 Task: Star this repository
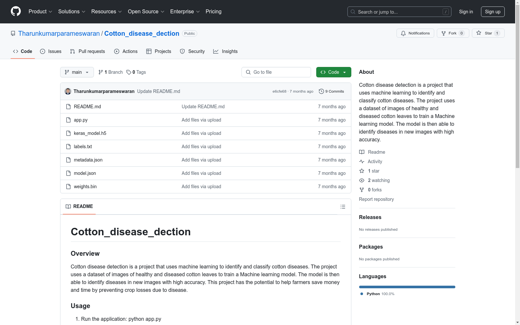click(488, 33)
